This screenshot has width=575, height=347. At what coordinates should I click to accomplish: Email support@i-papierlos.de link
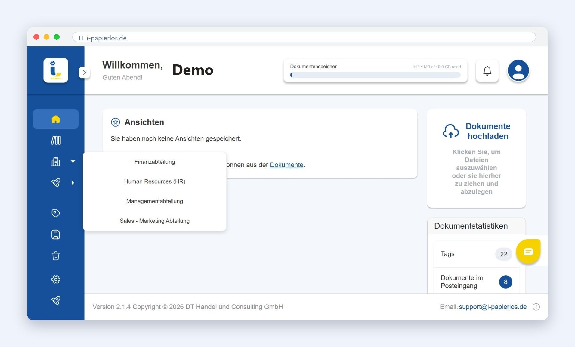coord(493,307)
